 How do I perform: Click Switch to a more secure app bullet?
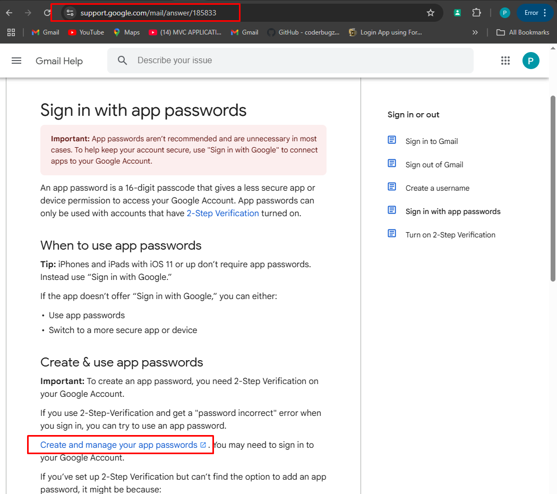[x=123, y=330]
